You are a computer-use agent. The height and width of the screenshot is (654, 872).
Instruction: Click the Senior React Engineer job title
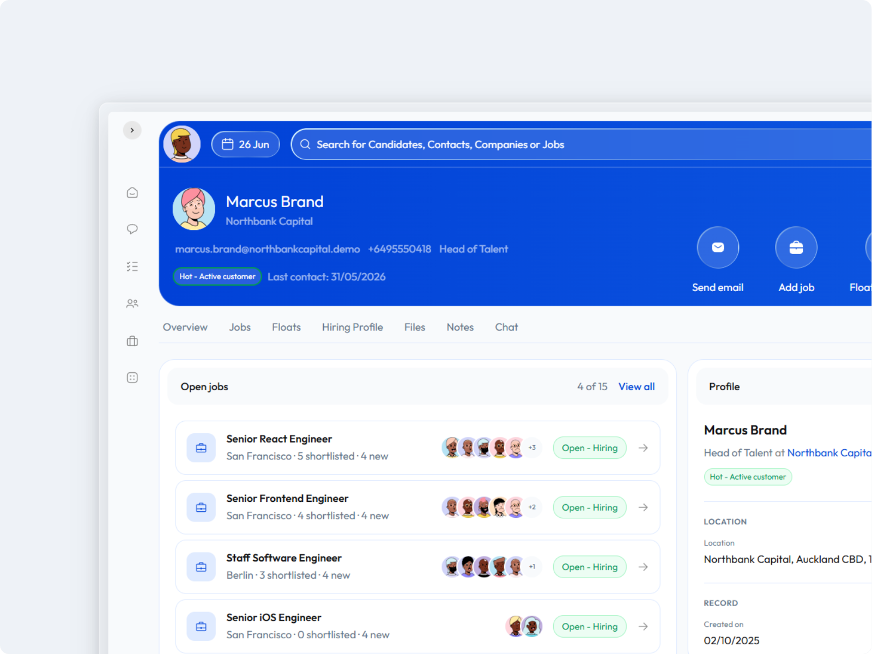(x=279, y=439)
